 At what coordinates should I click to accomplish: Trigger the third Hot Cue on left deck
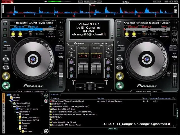pyautogui.click(x=5, y=35)
